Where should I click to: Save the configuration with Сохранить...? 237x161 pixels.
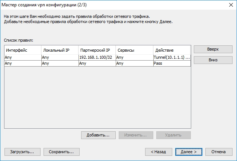pos(61,152)
